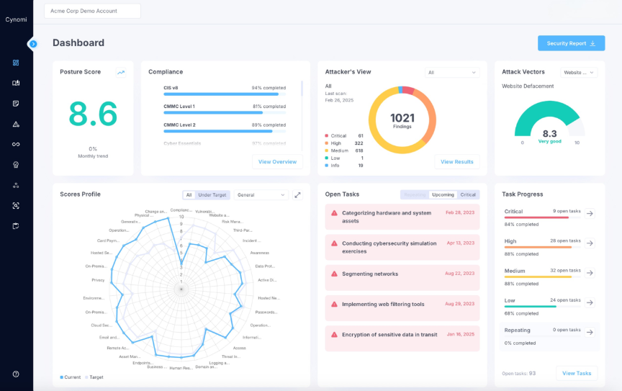This screenshot has height=391, width=622.
Task: Toggle Scores Profile to Under Target
Action: (x=212, y=194)
